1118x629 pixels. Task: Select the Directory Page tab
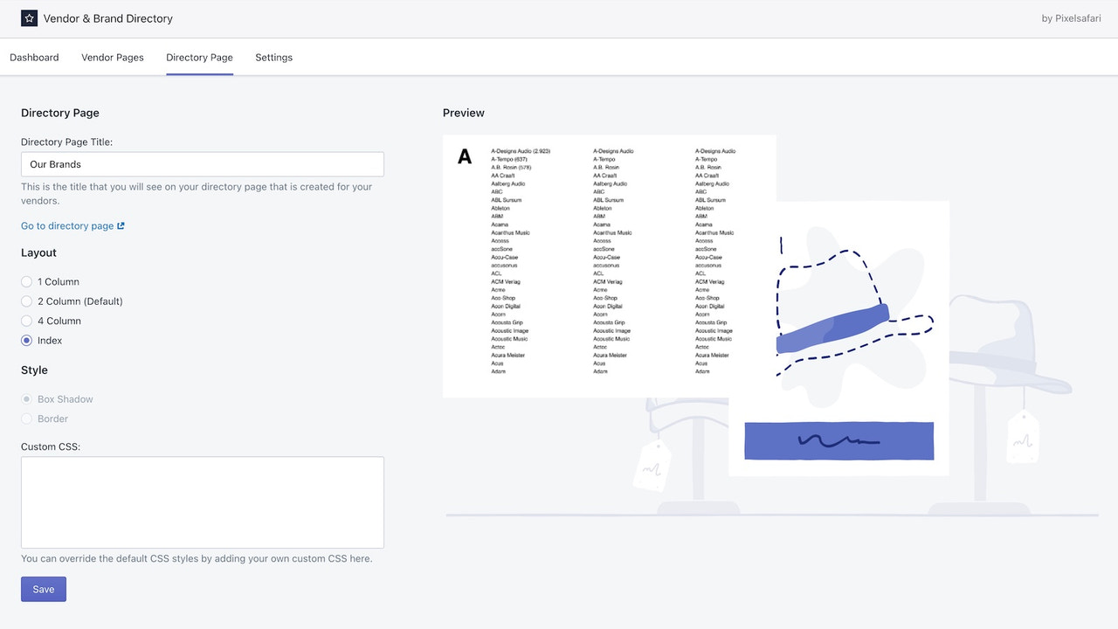[x=199, y=57]
